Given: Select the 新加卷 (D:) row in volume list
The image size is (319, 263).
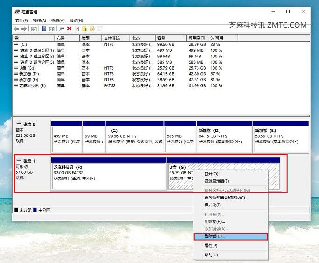Looking at the screenshot, I should coord(29,74).
